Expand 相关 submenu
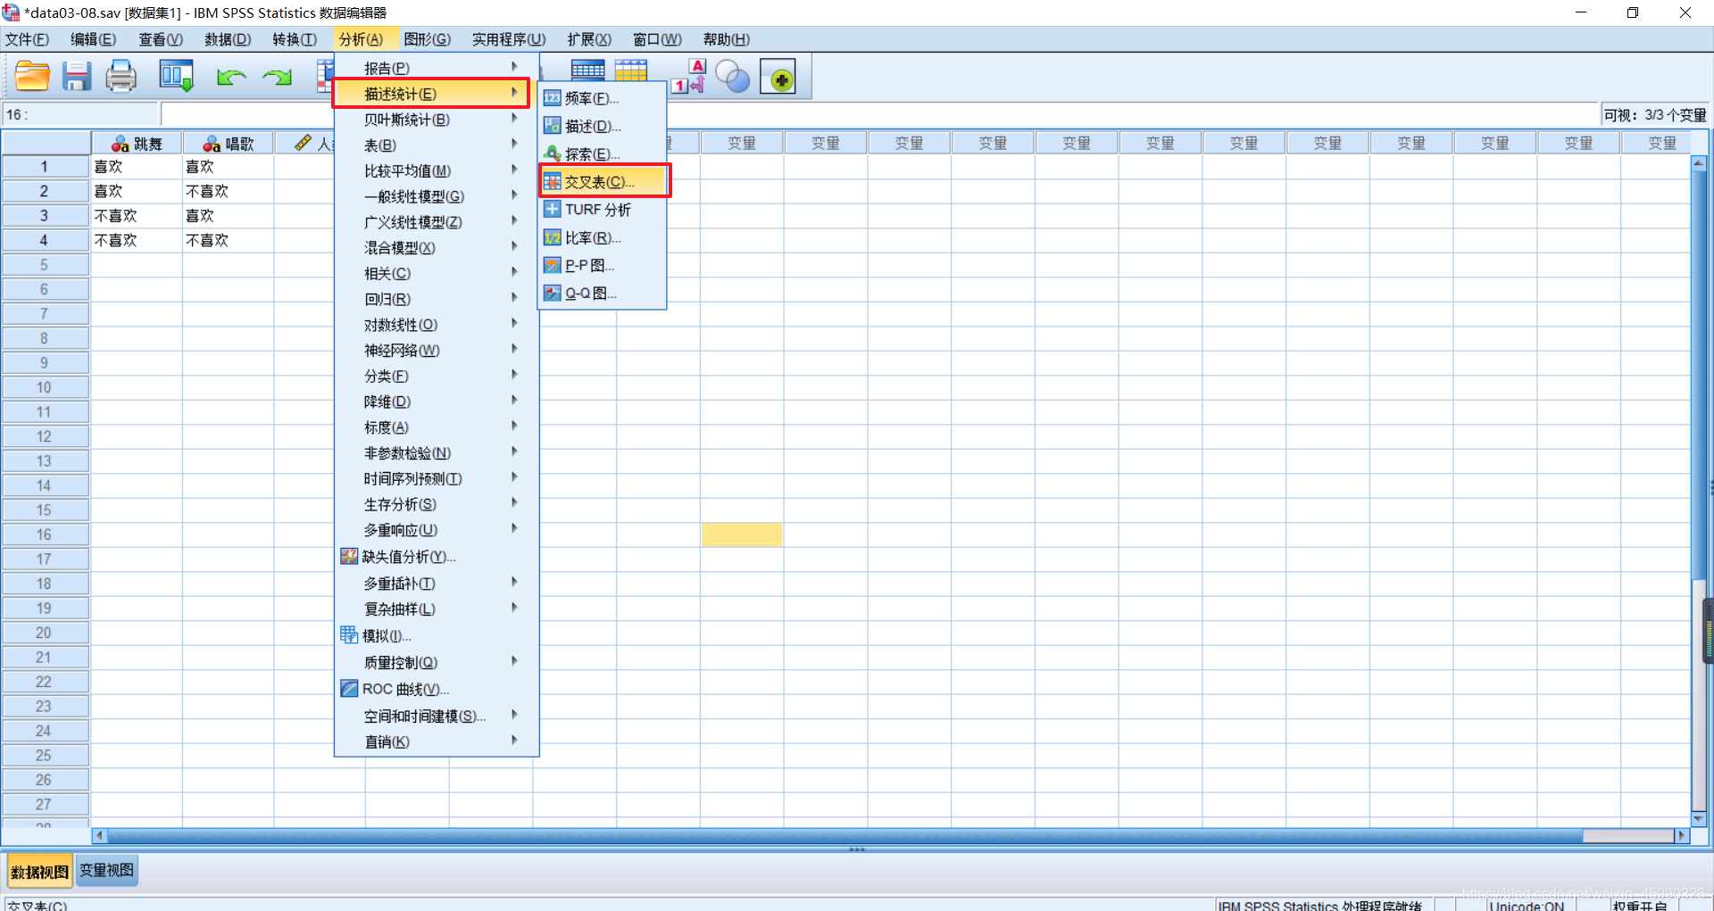 [437, 273]
